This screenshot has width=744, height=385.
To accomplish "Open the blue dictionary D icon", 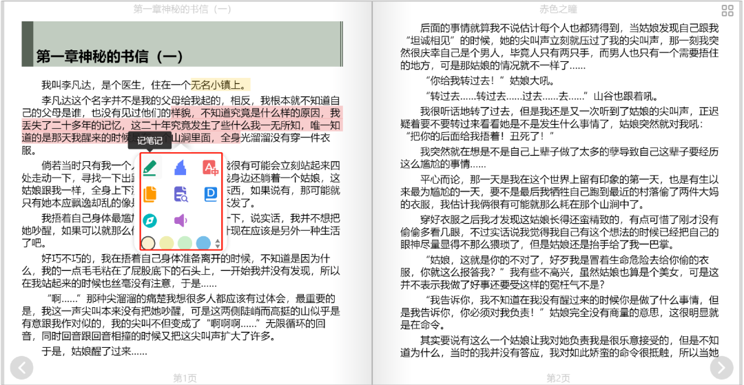I will (x=210, y=194).
